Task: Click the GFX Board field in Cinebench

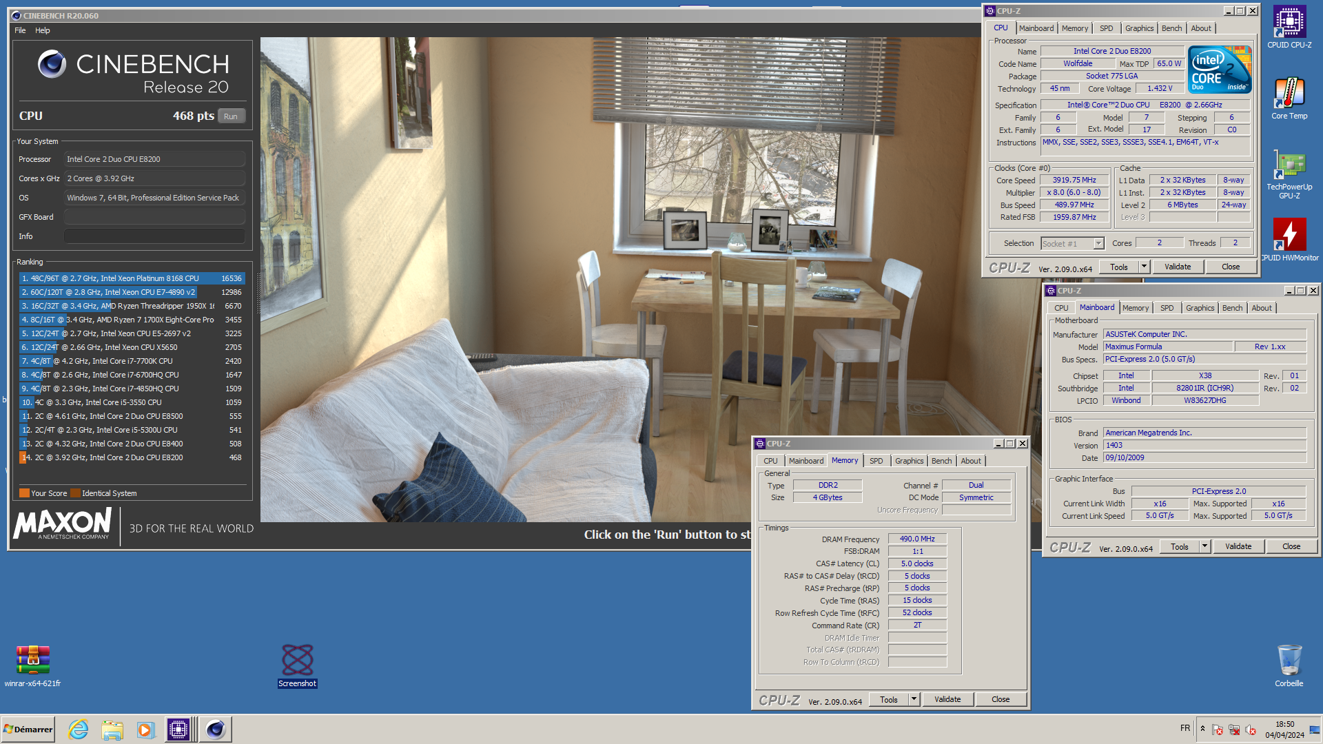Action: pos(154,217)
